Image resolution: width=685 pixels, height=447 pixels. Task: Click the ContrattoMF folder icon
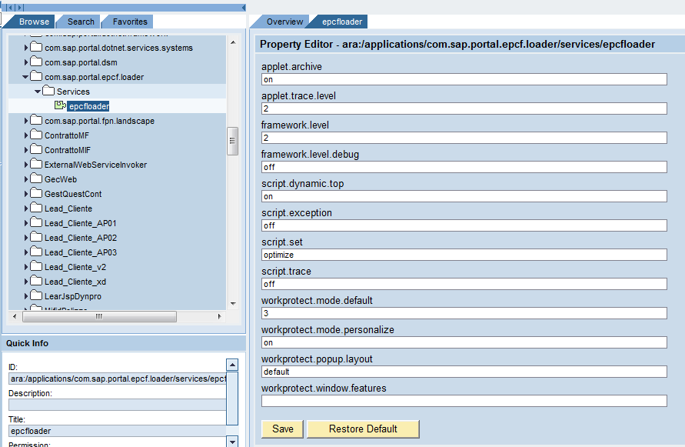(36, 135)
